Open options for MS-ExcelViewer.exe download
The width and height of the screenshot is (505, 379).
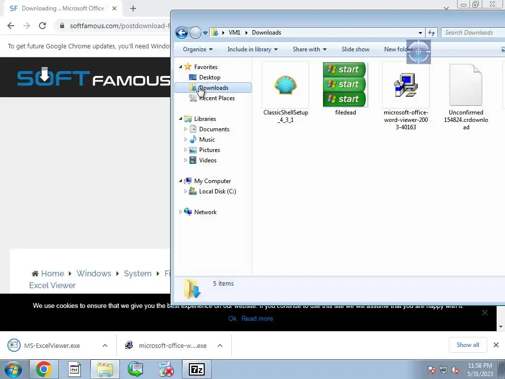(105, 345)
